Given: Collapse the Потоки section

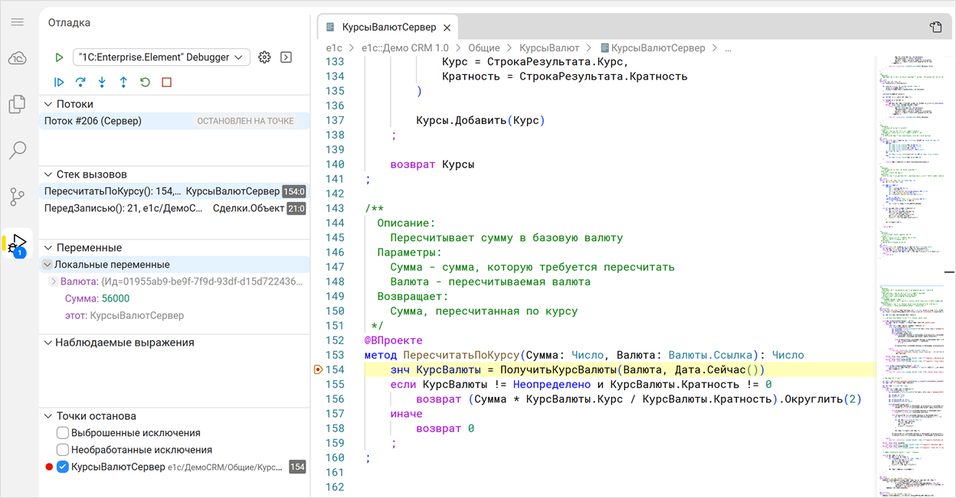Looking at the screenshot, I should coord(48,104).
